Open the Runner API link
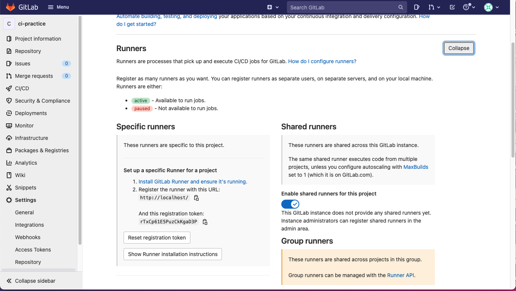Viewport: 516px width, 291px height. click(400, 275)
